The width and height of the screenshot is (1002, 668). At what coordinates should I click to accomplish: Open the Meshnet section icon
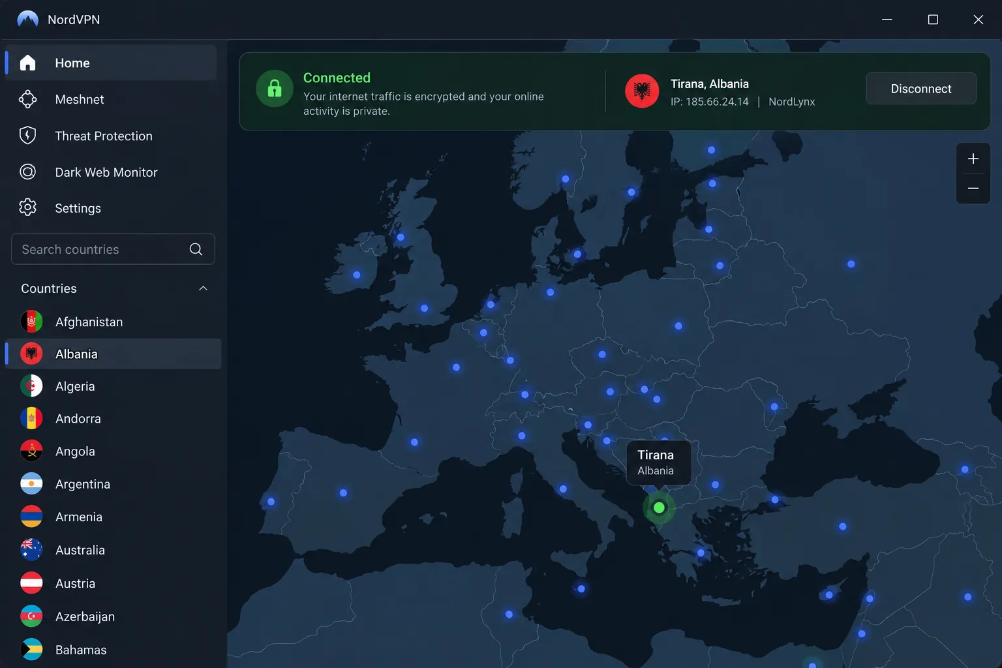click(x=27, y=99)
